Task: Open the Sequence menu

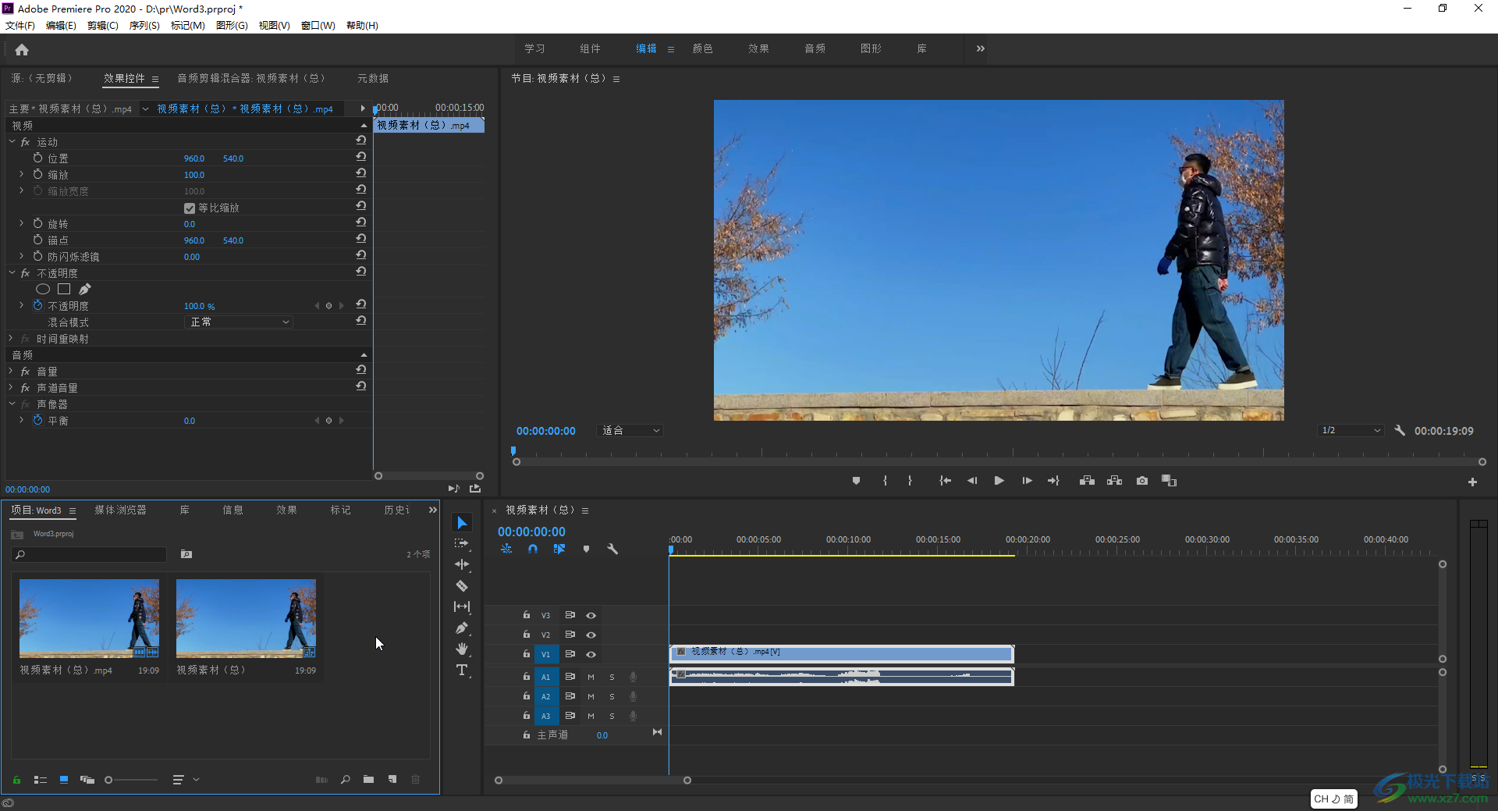Action: (x=144, y=26)
